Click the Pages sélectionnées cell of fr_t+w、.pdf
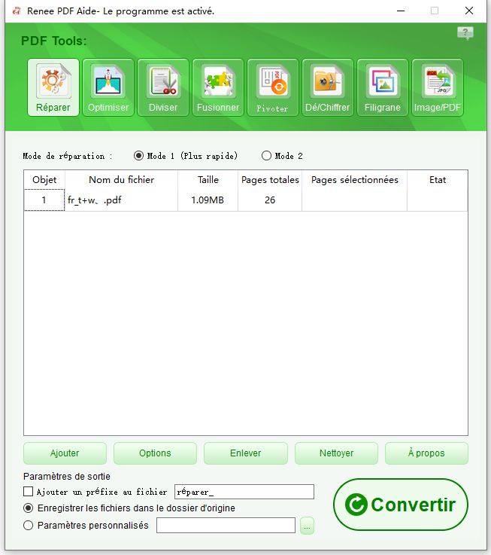Viewport: 491px width, 555px height. (355, 200)
